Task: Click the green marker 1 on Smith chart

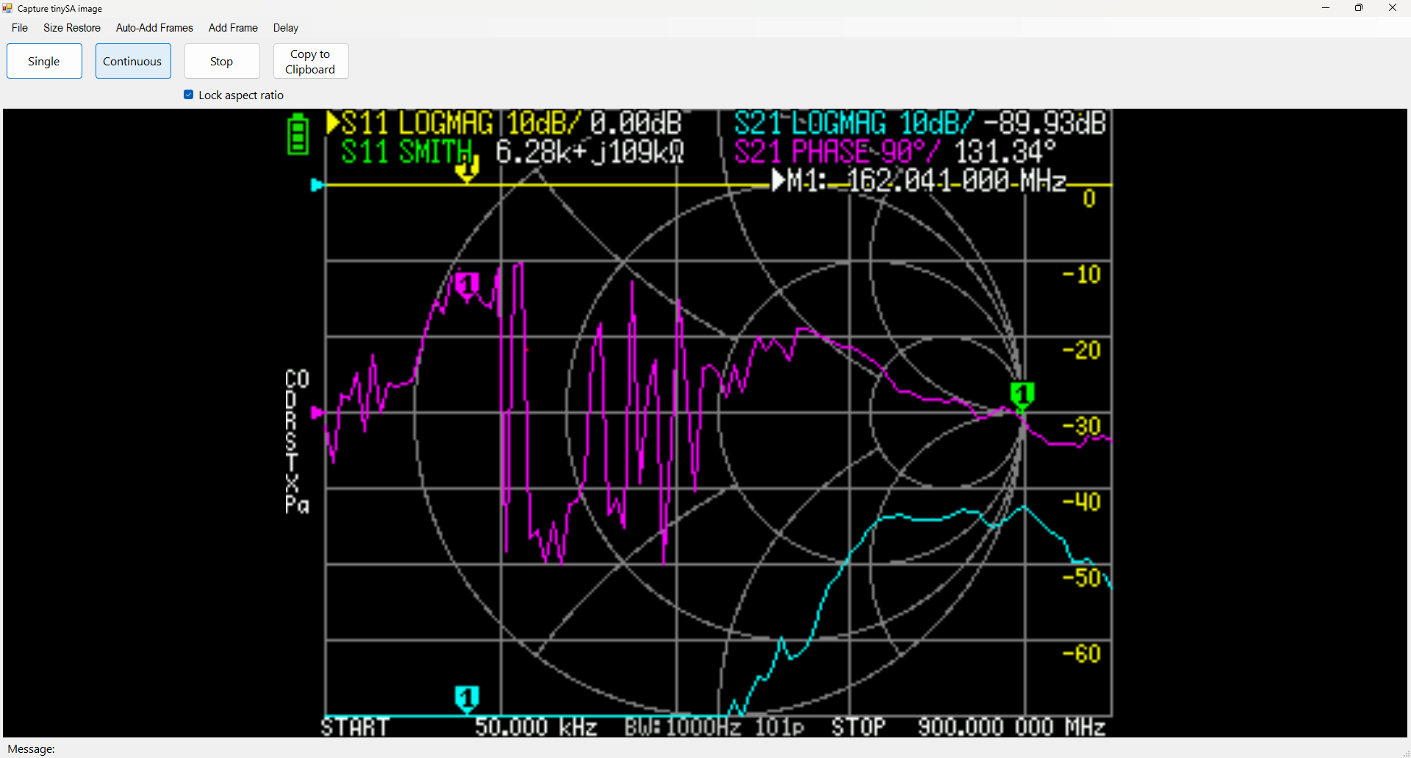Action: (1022, 394)
